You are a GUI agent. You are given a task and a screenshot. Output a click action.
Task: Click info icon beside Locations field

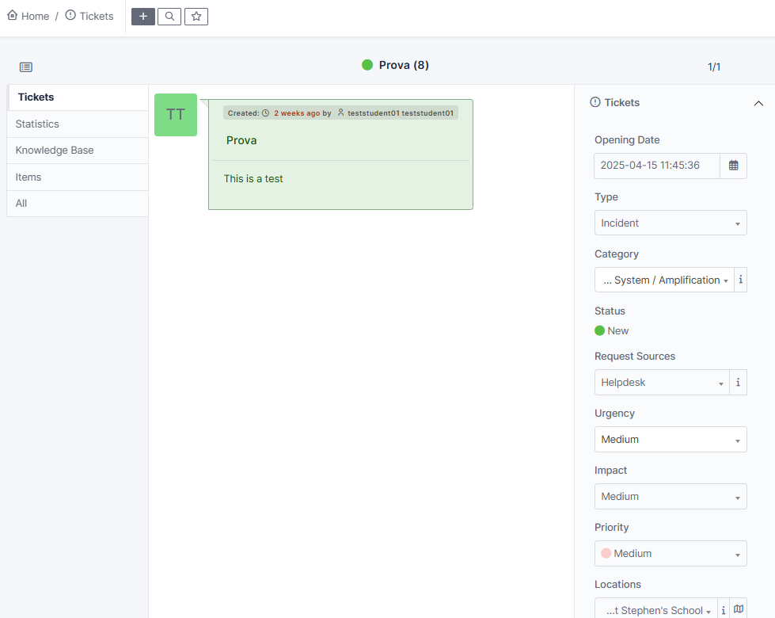tap(723, 610)
